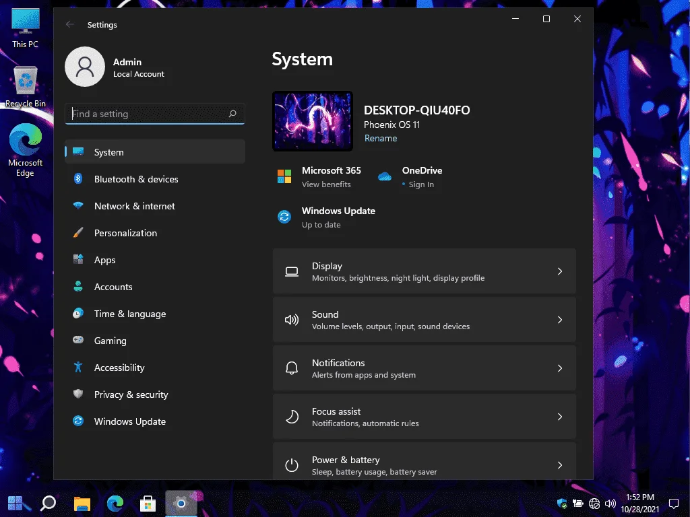Click the Windows Update sync icon in System
The height and width of the screenshot is (517, 690).
tap(284, 217)
